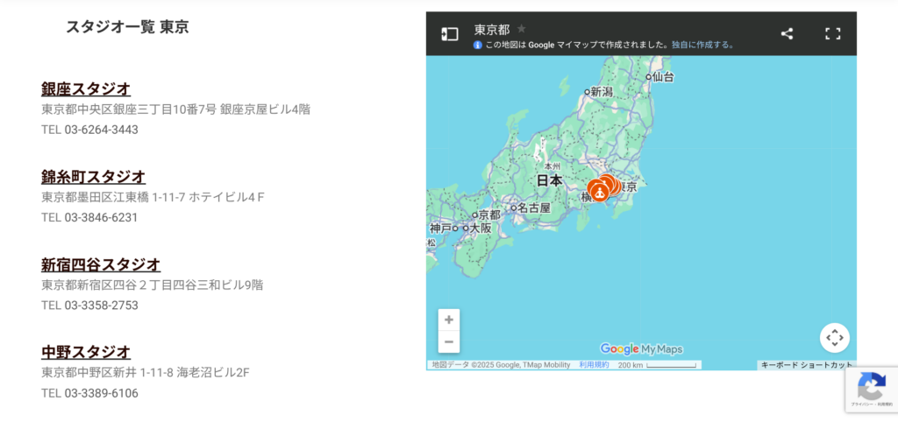Viewport: 898px width, 422px height.
Task: Open the 中野スタジオ link
Action: point(86,352)
